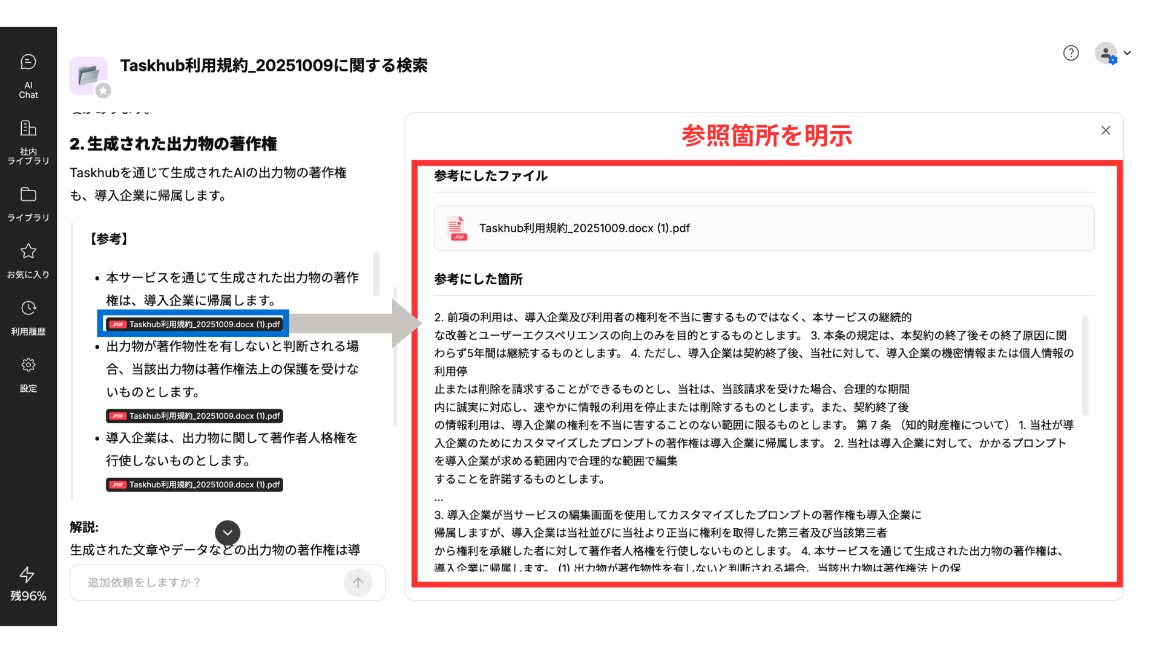Click the 追加依頼をしますか input field
This screenshot has height=653, width=1162.
pos(206,582)
